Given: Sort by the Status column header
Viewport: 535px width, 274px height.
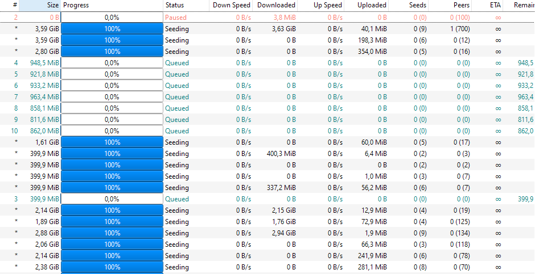Looking at the screenshot, I should 186,5.
